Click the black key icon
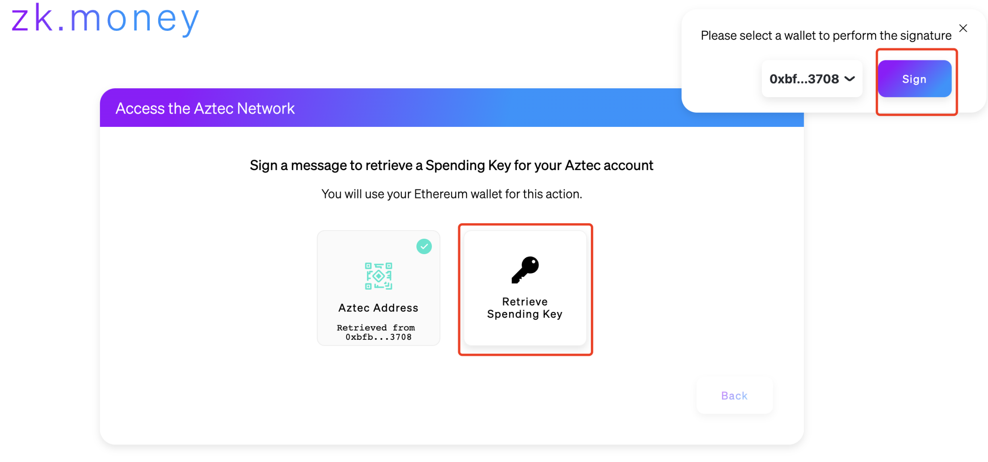 click(x=525, y=270)
